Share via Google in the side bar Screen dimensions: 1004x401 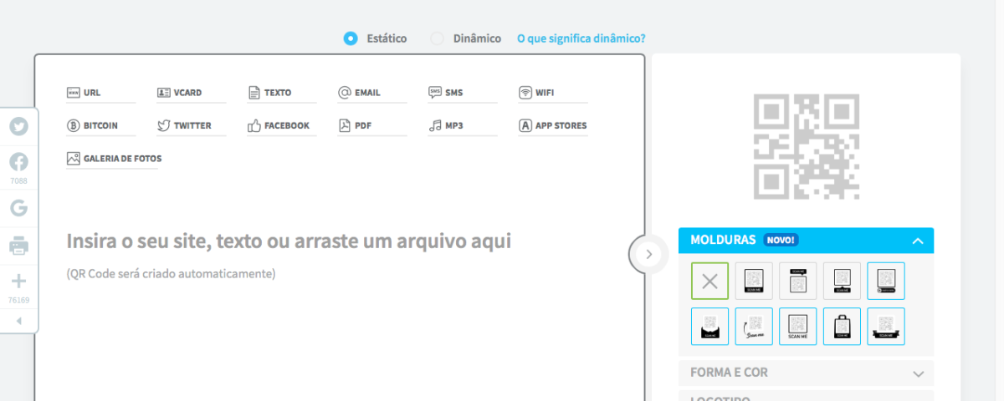18,208
